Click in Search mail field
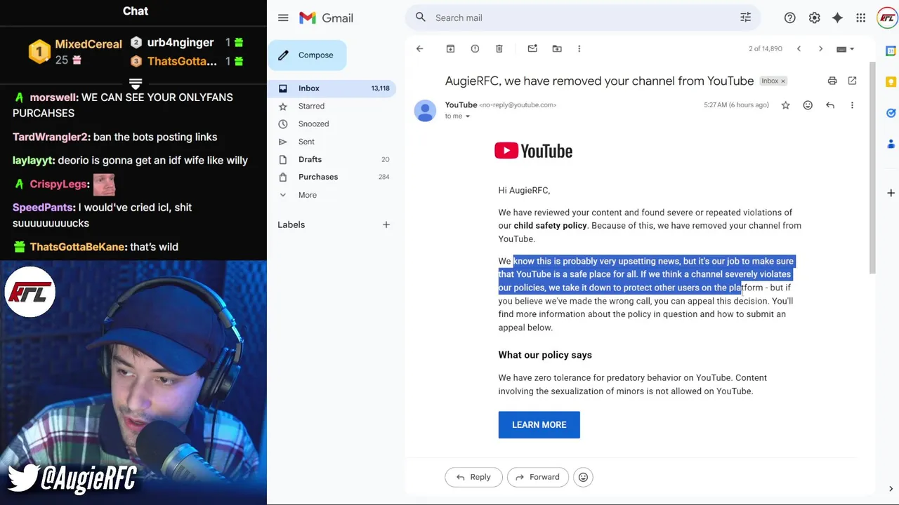Screen dimensions: 899x505 point(583,18)
